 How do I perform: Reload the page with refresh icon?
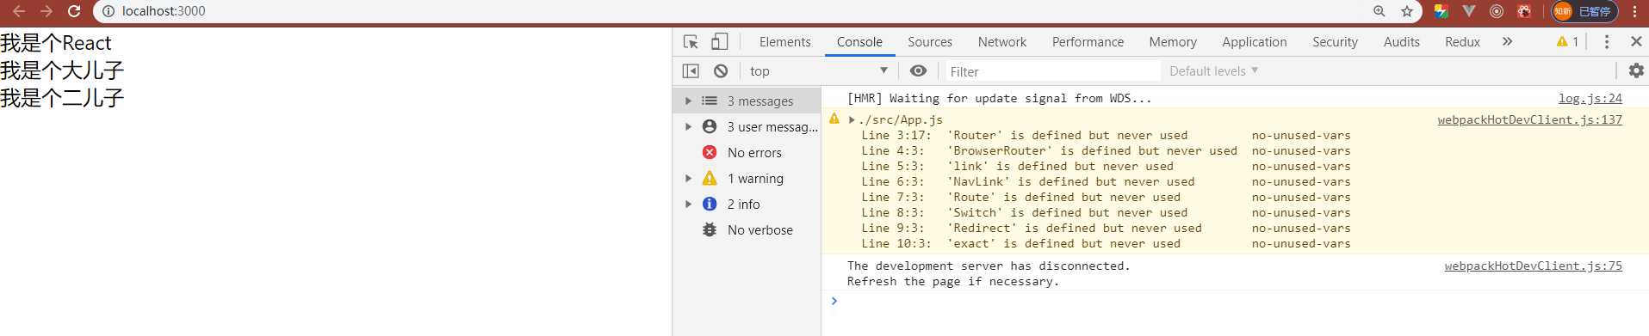click(74, 11)
